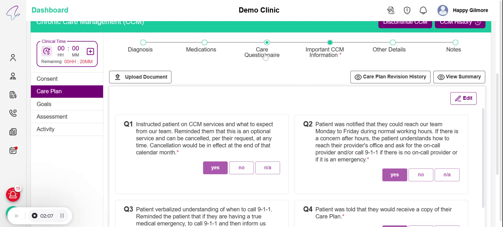The height and width of the screenshot is (227, 503).
Task: Click the red emergency alarm icon
Action: tap(13, 195)
